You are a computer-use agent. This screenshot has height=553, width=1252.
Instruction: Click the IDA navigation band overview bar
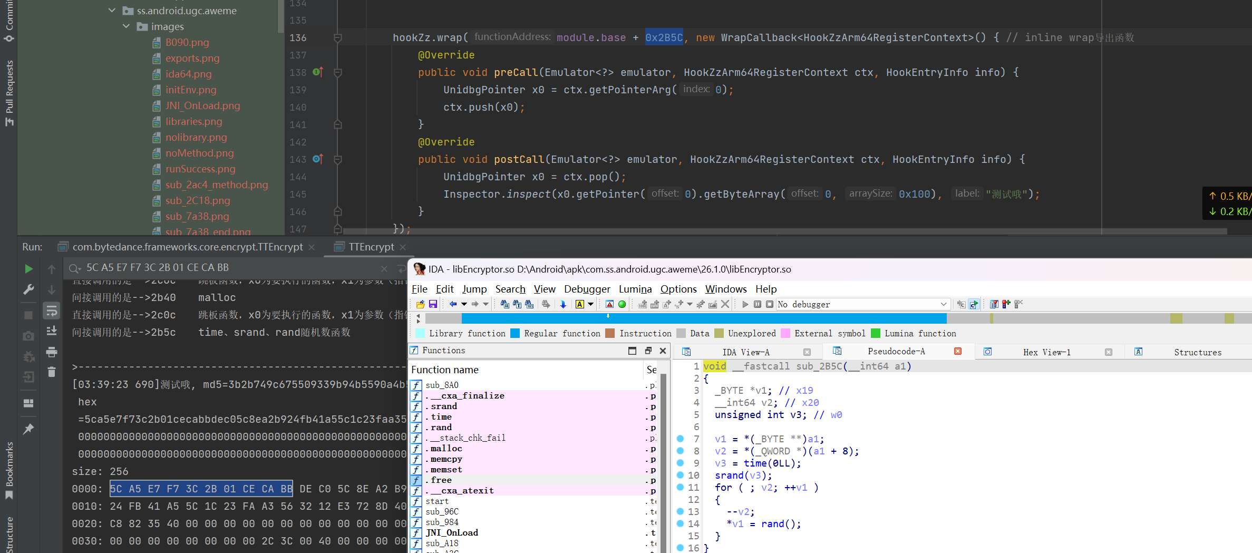click(838, 318)
